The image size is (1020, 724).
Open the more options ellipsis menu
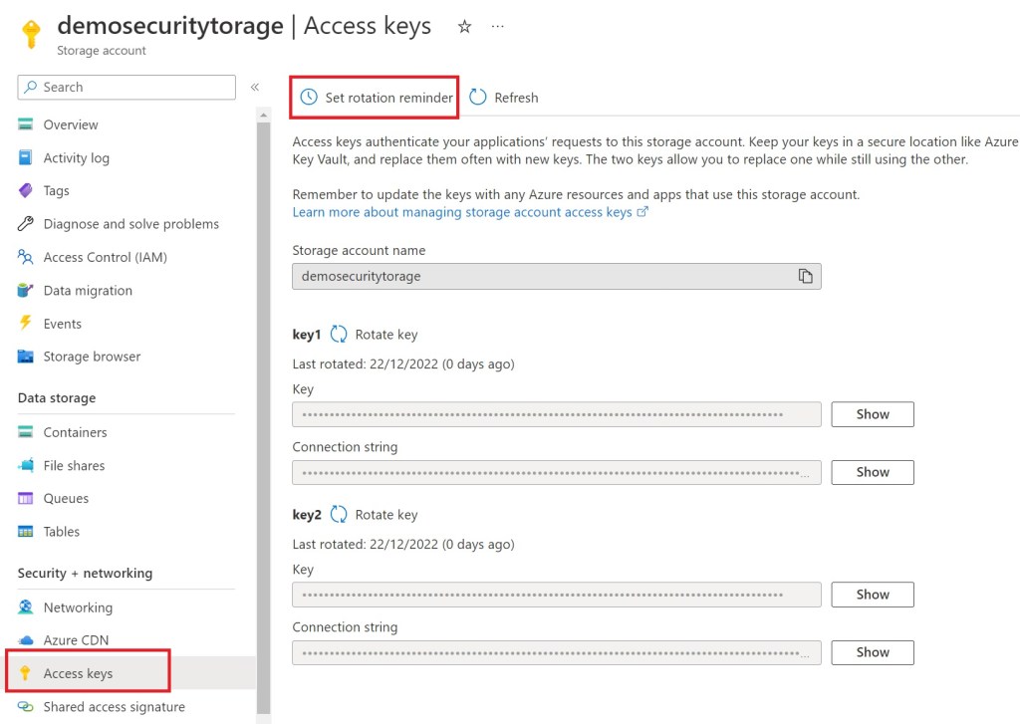[x=498, y=27]
